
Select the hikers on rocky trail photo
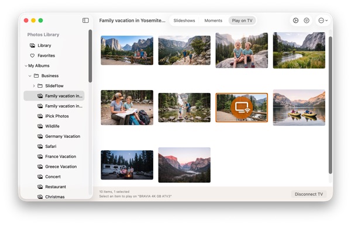184,50
